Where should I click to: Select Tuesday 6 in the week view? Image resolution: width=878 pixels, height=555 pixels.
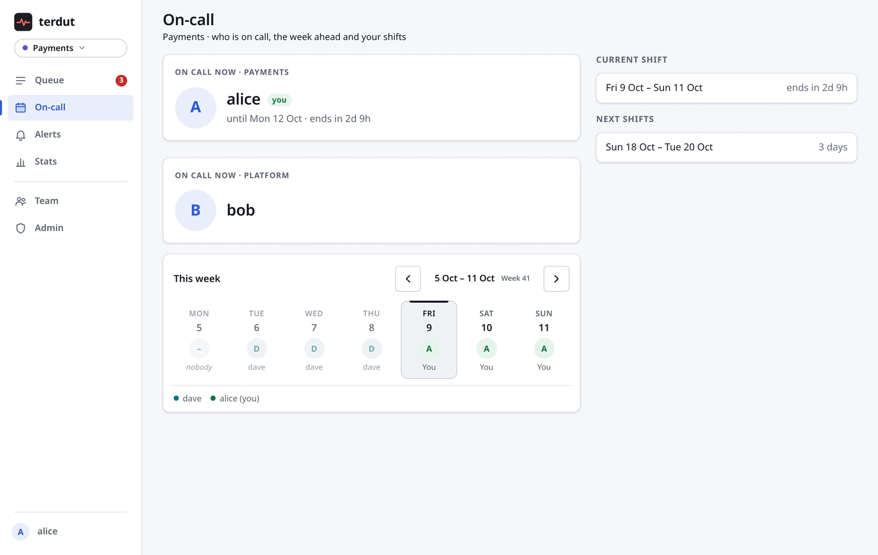[256, 340]
